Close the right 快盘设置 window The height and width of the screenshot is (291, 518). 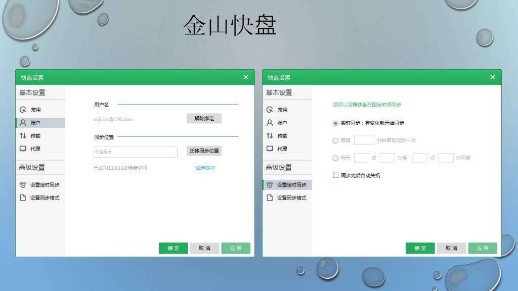(x=493, y=77)
